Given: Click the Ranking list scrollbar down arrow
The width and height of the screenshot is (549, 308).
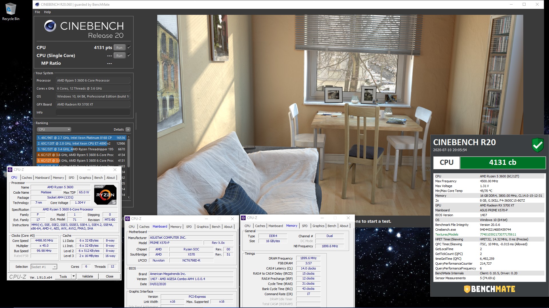Looking at the screenshot, I should point(129,197).
